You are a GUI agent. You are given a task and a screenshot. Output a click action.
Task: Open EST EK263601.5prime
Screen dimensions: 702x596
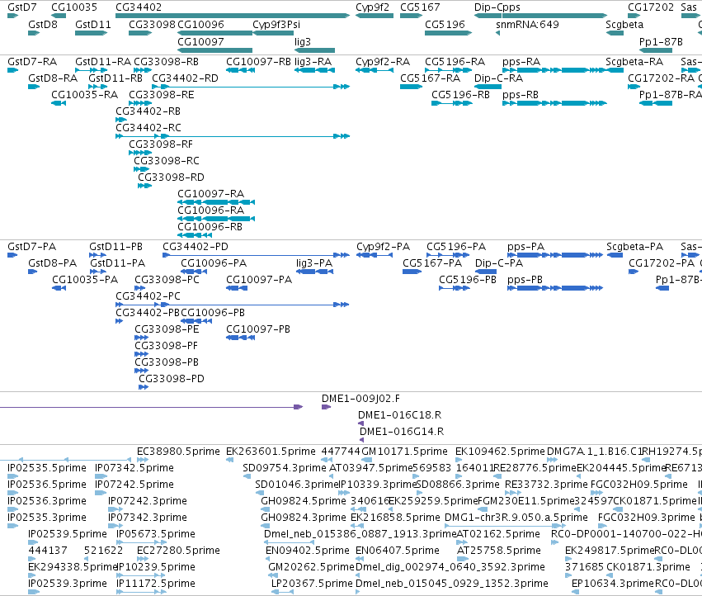click(x=271, y=452)
